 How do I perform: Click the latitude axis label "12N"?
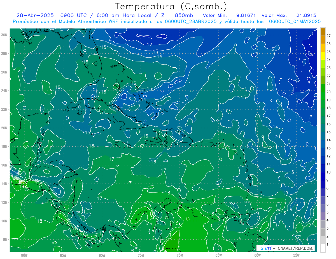[4, 202]
